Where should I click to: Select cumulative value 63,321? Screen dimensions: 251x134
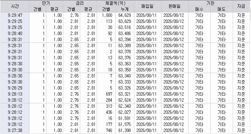click(124, 94)
